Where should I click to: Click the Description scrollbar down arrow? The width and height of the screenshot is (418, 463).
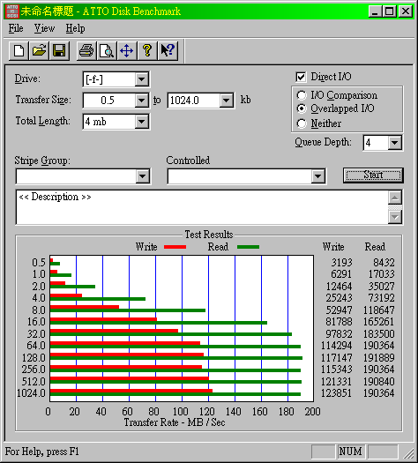[x=395, y=217]
